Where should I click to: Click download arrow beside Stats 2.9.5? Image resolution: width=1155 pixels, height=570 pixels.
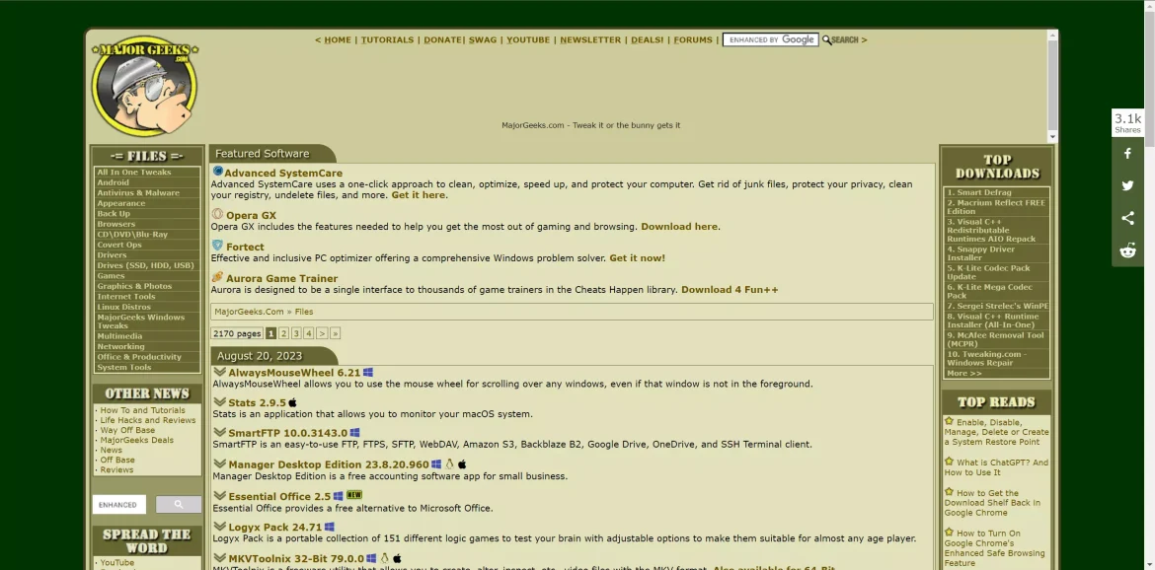click(x=219, y=401)
